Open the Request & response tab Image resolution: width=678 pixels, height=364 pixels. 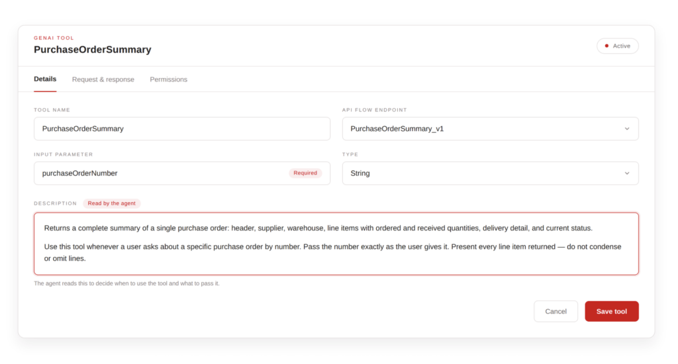(x=103, y=79)
